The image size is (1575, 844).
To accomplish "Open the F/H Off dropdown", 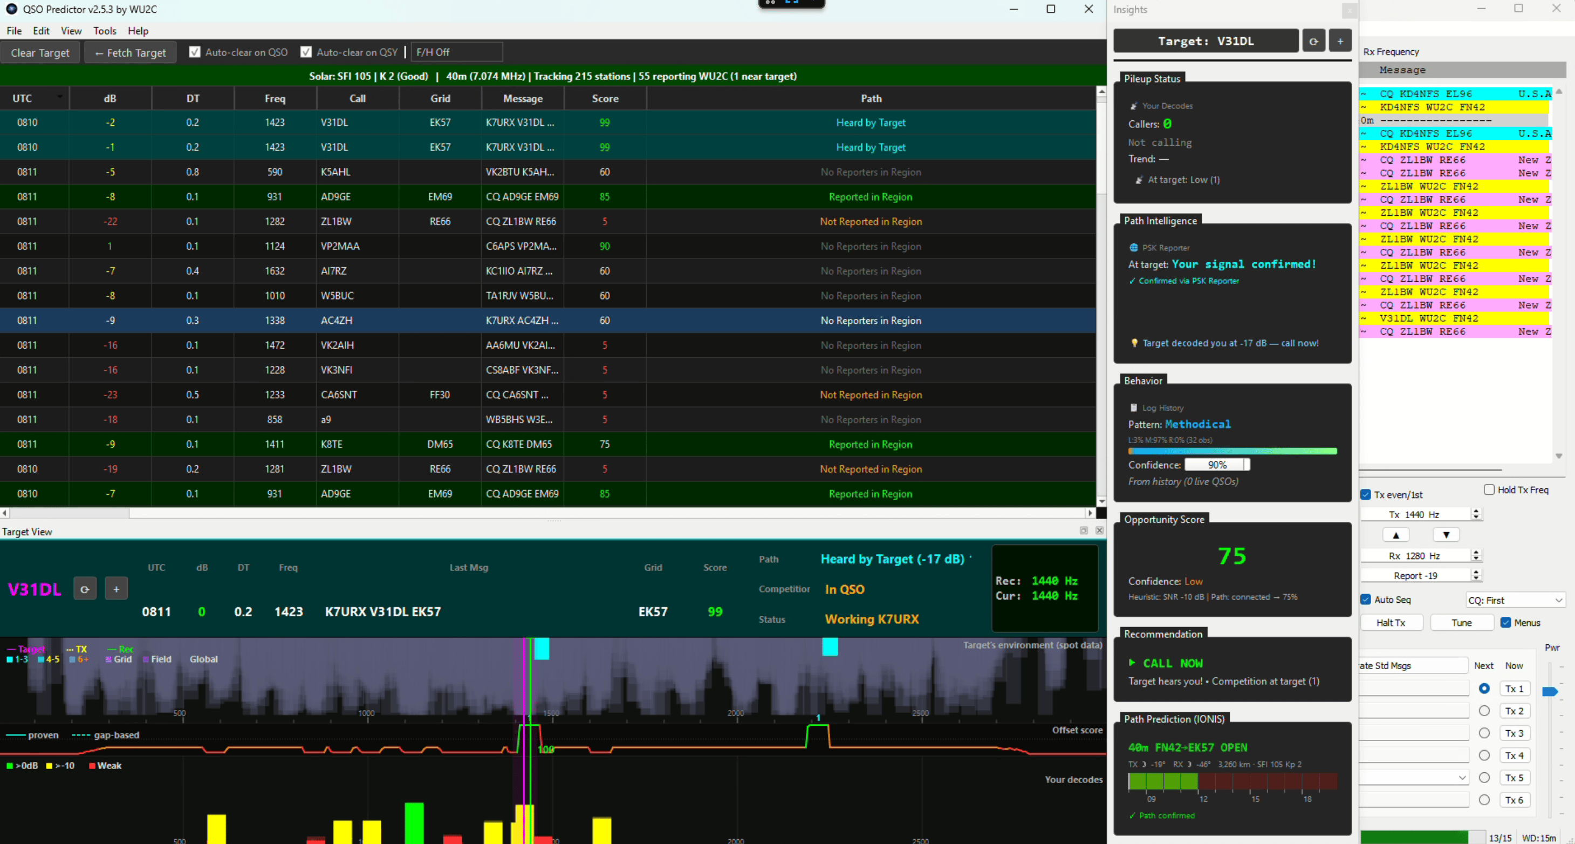I will (457, 52).
